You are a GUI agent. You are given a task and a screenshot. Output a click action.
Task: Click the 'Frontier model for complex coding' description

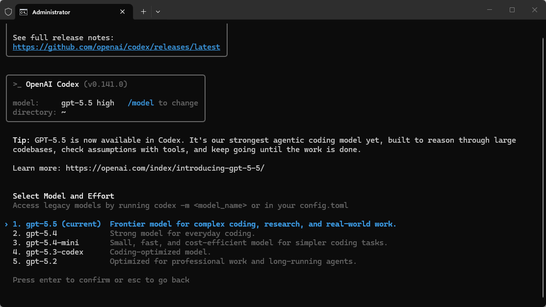click(x=253, y=224)
